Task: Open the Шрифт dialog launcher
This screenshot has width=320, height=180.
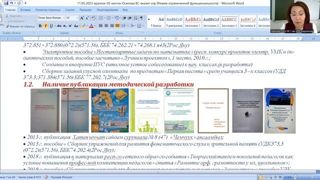Action: pos(94,32)
